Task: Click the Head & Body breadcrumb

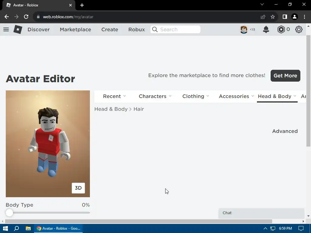Action: point(111,109)
